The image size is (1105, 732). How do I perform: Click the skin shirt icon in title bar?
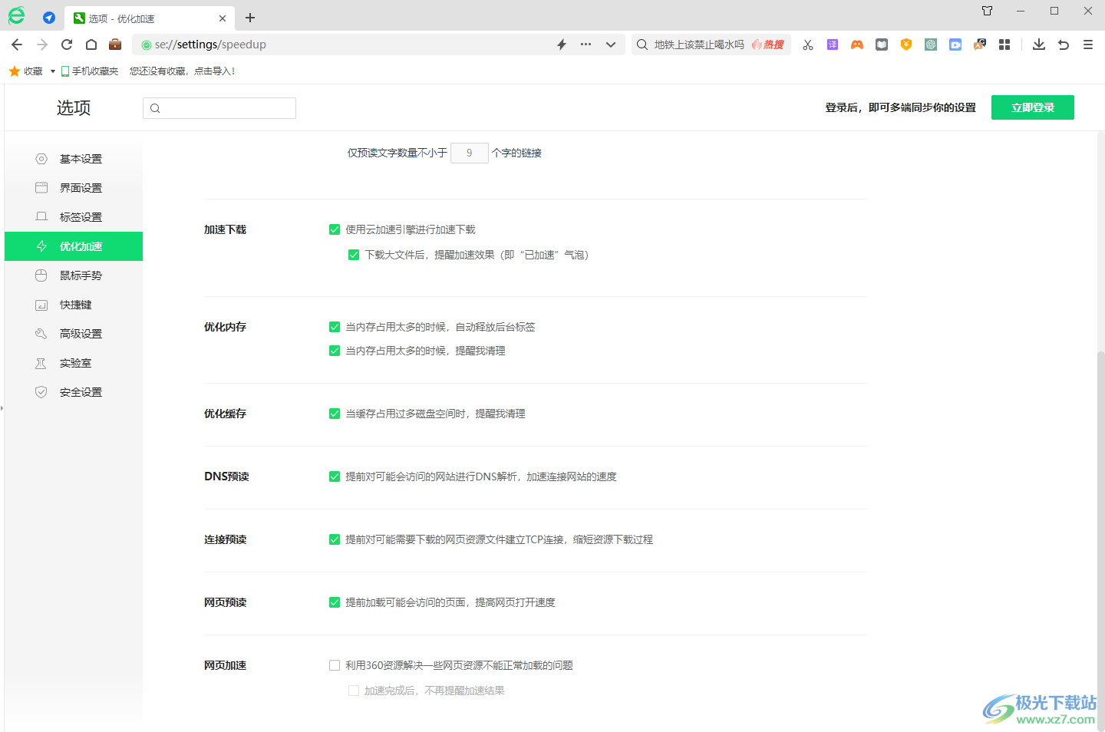point(988,11)
